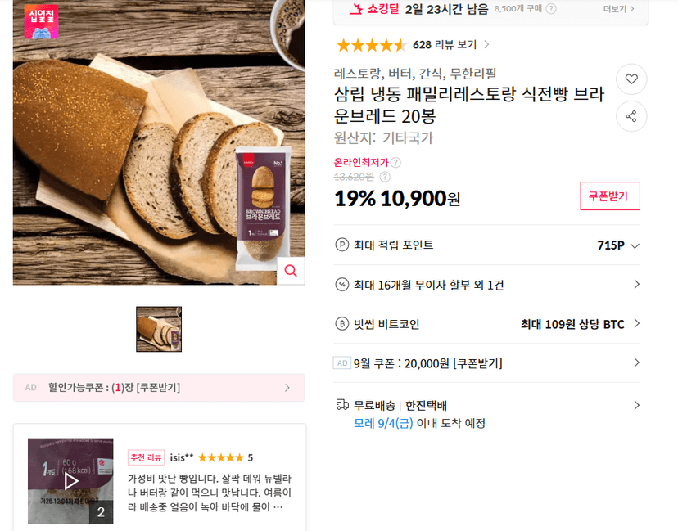Viewport: 678px width, 531px height.
Task: Open the 무료배송 한진택배 shipping details
Action: click(487, 414)
